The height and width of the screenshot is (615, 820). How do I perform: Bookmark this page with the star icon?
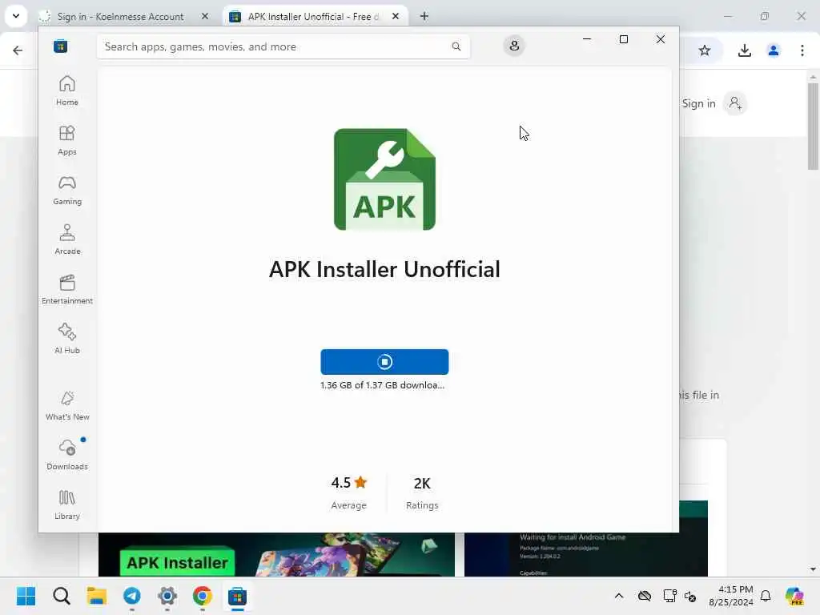click(705, 50)
